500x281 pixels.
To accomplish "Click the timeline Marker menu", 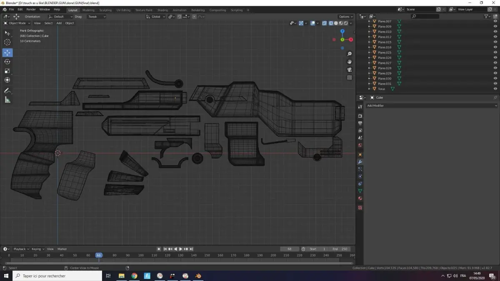I will pos(62,249).
